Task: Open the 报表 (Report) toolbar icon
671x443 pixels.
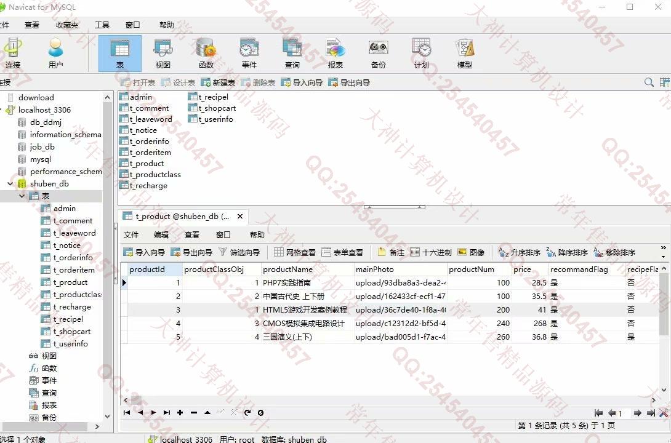Action: [x=335, y=53]
